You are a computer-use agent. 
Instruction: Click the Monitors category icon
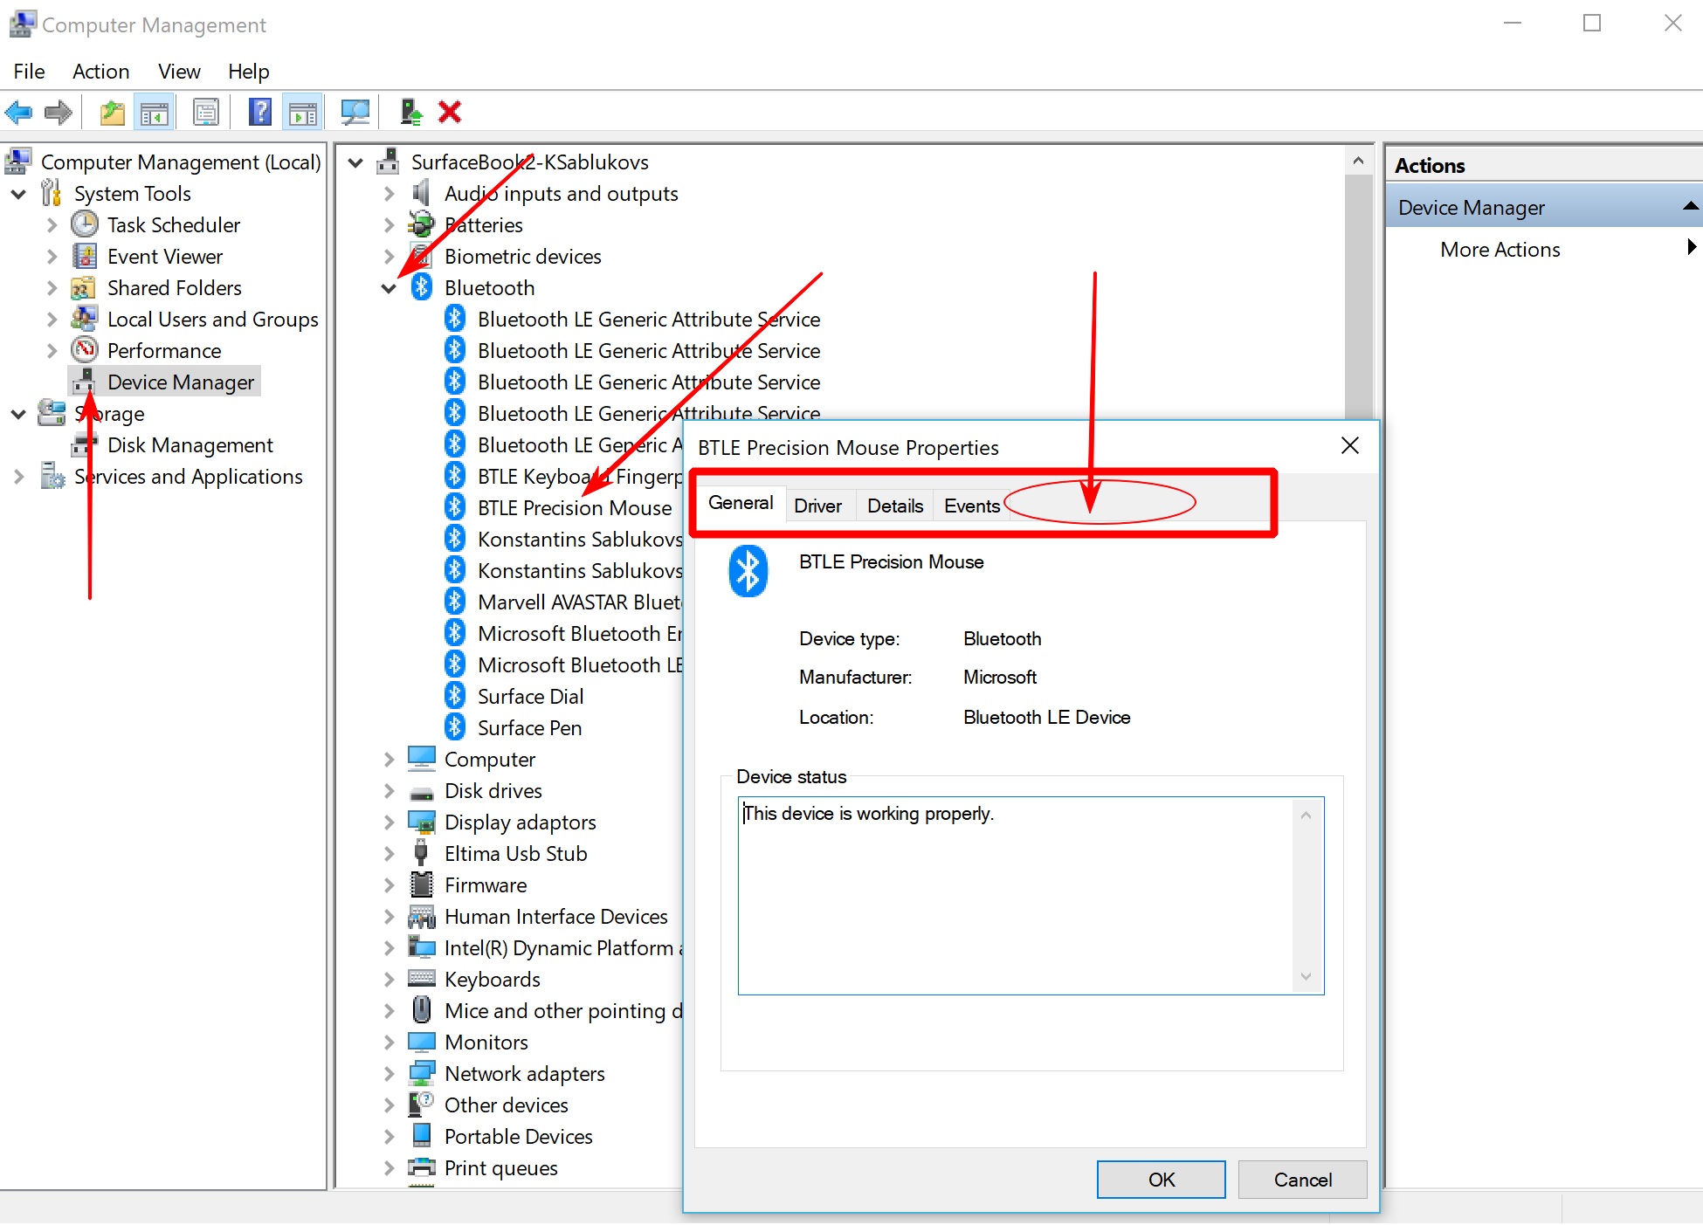422,1042
